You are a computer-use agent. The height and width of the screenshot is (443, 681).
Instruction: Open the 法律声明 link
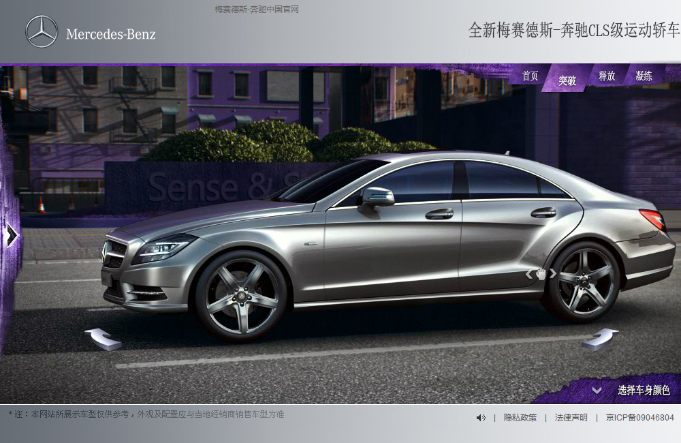[x=571, y=418]
